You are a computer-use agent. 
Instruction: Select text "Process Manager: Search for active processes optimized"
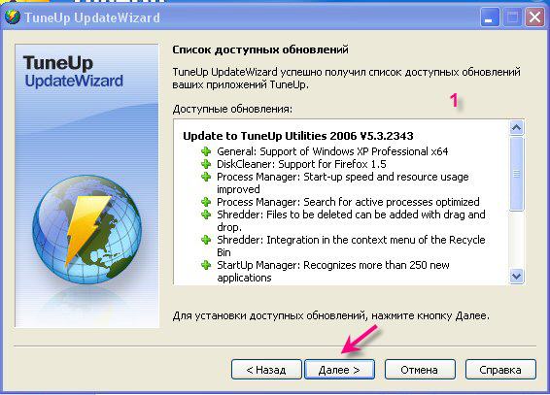(x=348, y=202)
